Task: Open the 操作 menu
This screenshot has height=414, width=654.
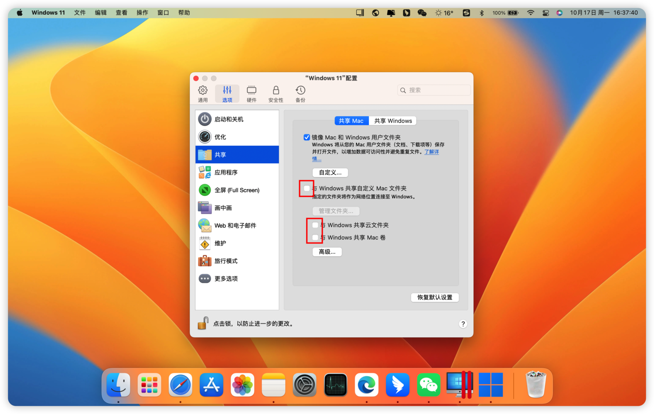Action: (x=143, y=13)
